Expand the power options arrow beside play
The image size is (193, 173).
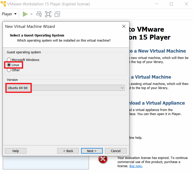click(31, 14)
